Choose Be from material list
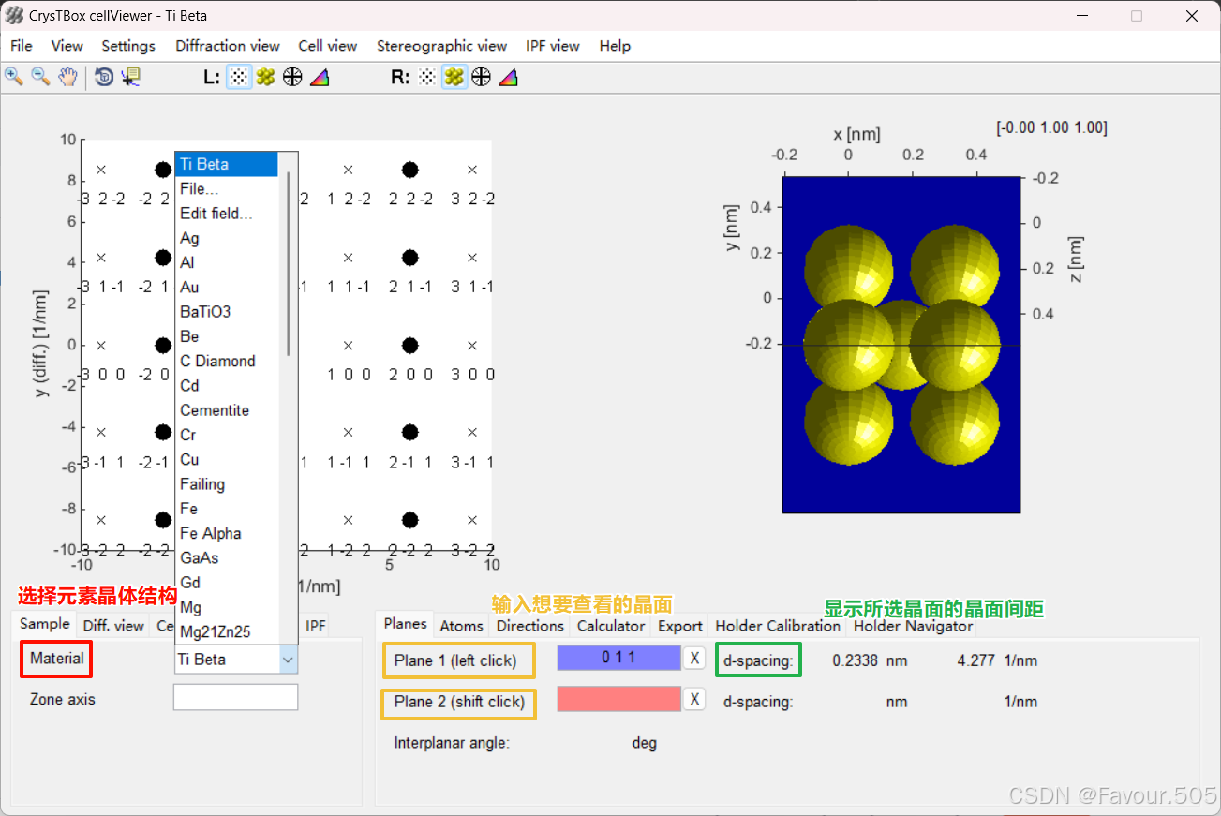The width and height of the screenshot is (1221, 816). pyautogui.click(x=228, y=336)
